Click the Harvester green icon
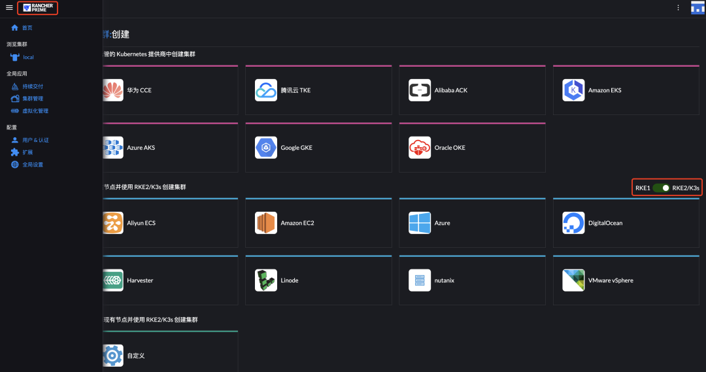706x372 pixels. 112,280
